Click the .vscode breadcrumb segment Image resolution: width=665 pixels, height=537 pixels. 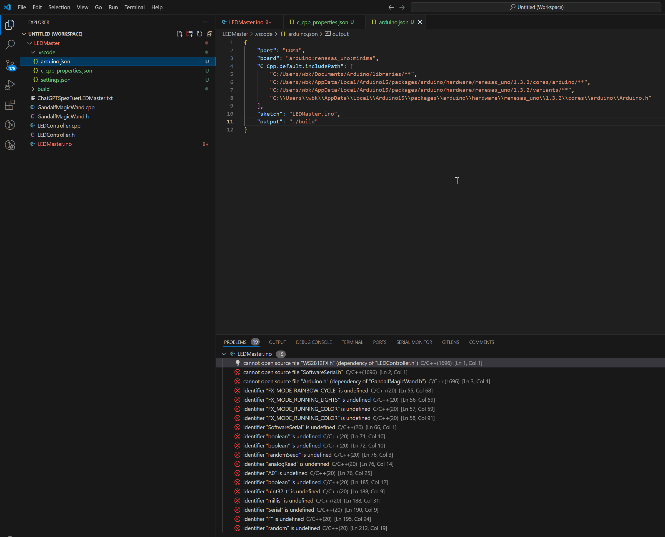264,34
